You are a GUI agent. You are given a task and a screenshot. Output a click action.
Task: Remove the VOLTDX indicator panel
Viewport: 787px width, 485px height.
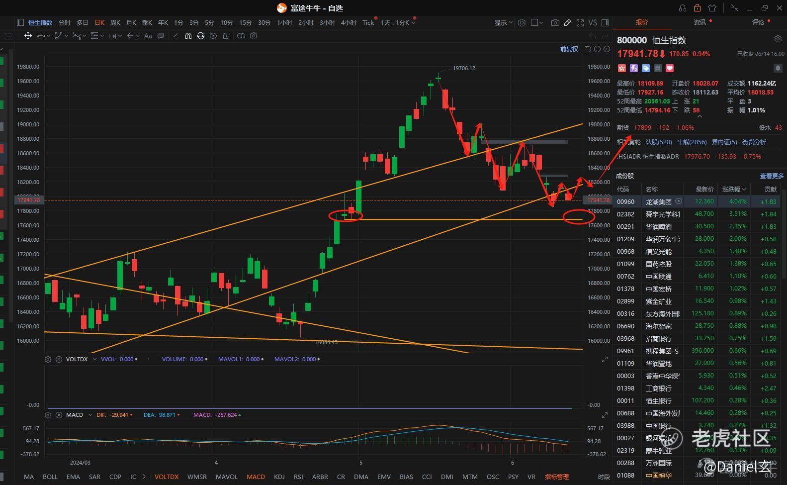pyautogui.click(x=59, y=359)
